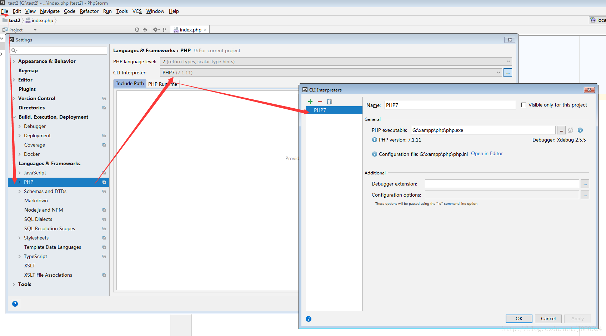The image size is (606, 336).
Task: Select PHP7 in the interpreters list
Action: tap(334, 110)
